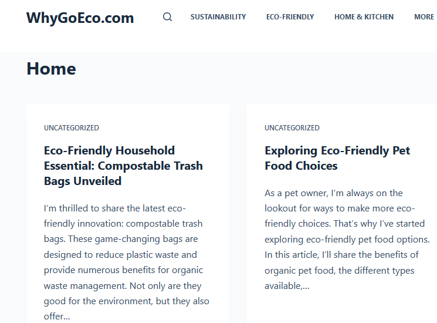Screen dimensions: 437x323
Task: Click the WhyGoEco.com site logo
Action: tap(80, 18)
